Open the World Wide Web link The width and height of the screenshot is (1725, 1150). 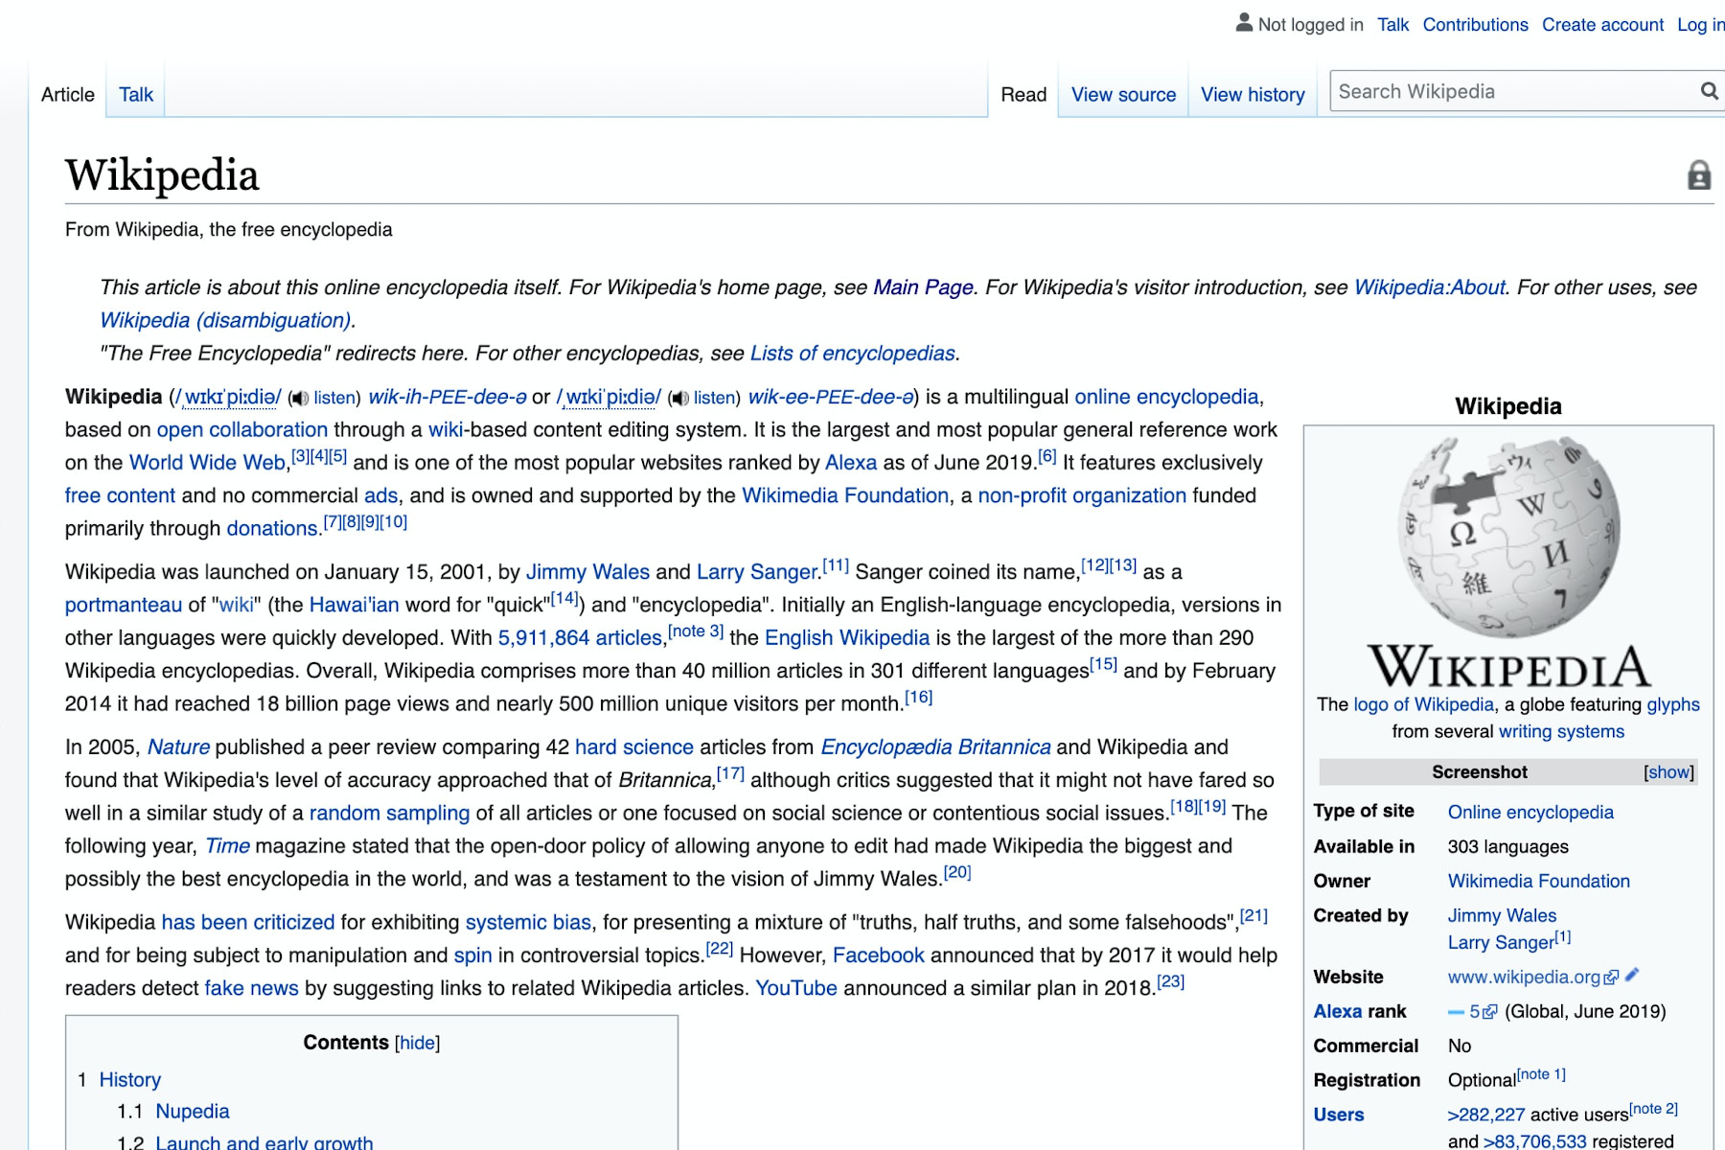207,463
